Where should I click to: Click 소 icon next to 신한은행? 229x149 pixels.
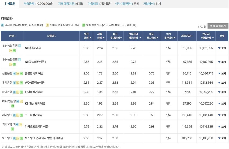click(18, 73)
